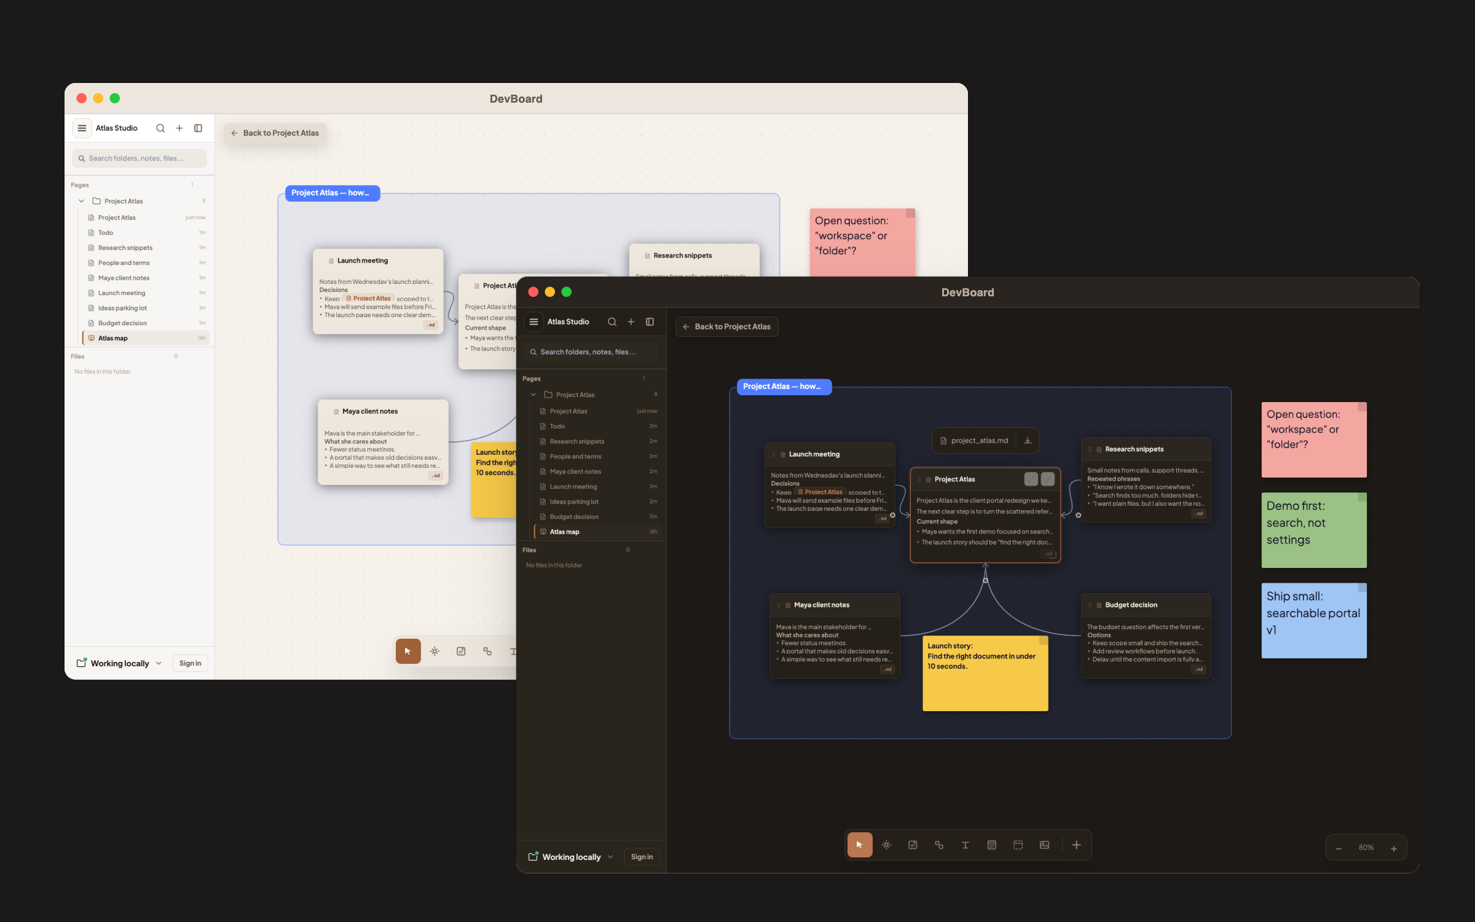Select the blue Ship small sticky note

1314,620
